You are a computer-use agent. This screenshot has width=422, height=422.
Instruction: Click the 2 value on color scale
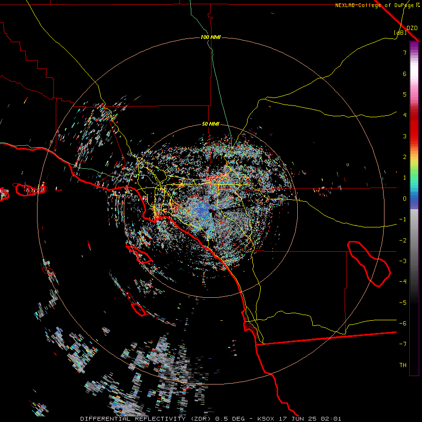click(405, 157)
